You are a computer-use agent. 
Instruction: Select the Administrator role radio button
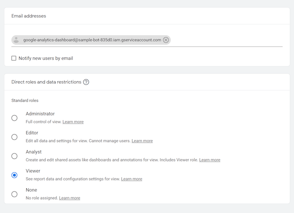click(14, 118)
